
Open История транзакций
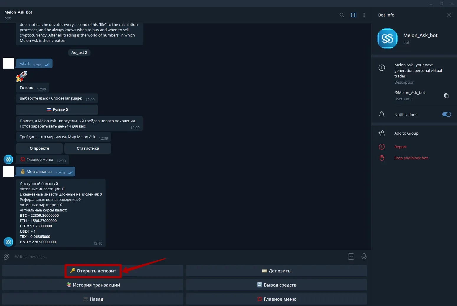pos(93,285)
